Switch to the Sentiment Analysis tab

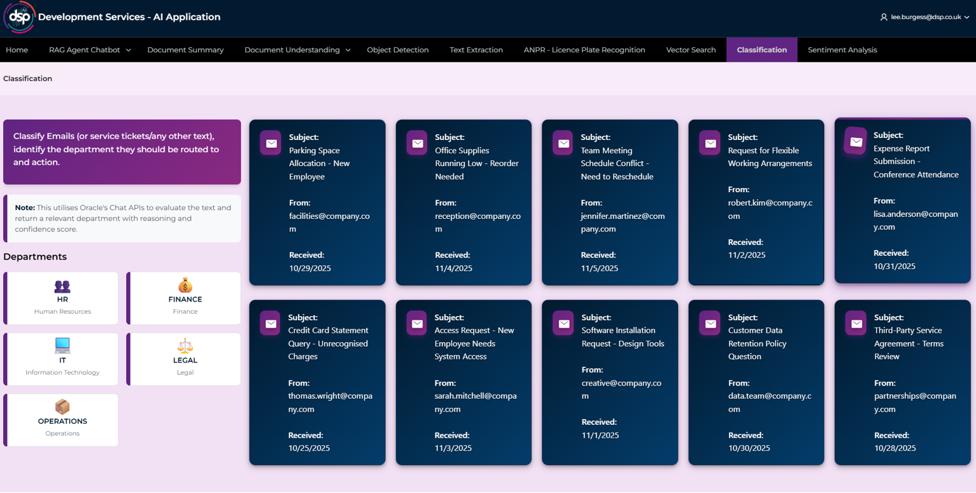pyautogui.click(x=842, y=49)
